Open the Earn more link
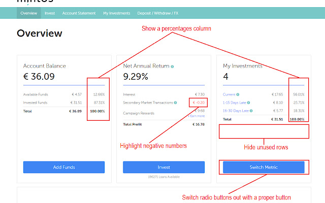 (197, 116)
